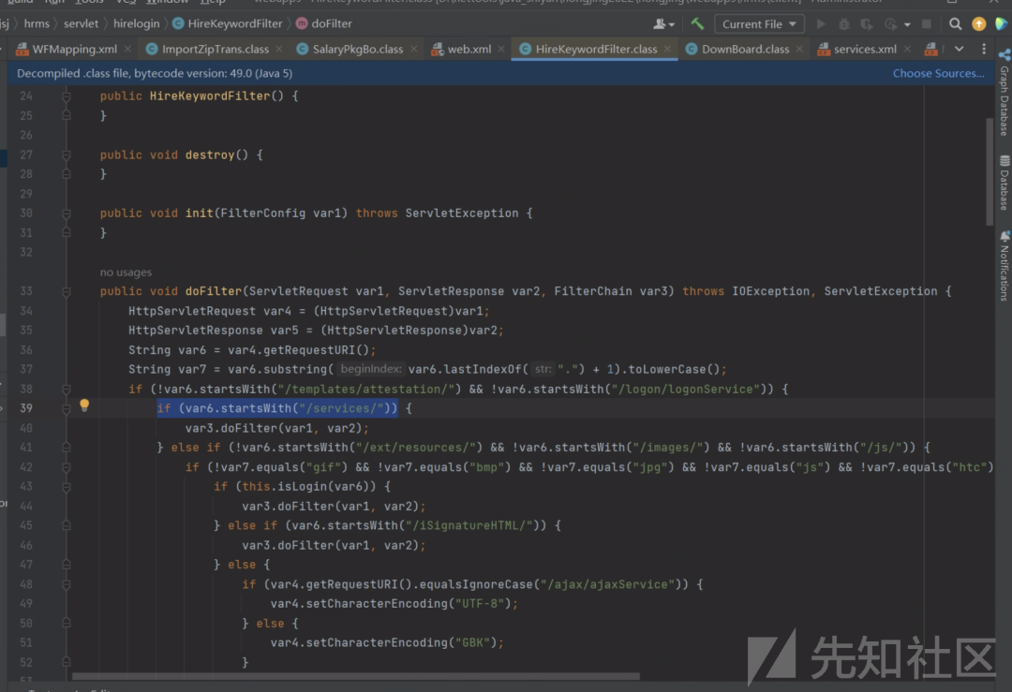Click "/logon/logonService" string on line 38
1012x692 pixels.
(x=685, y=389)
